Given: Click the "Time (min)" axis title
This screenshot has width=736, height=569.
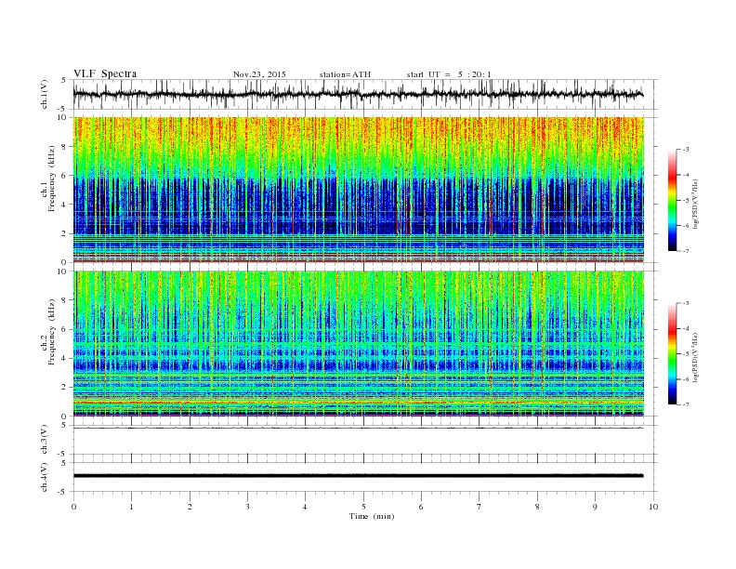Looking at the screenshot, I should point(372,516).
